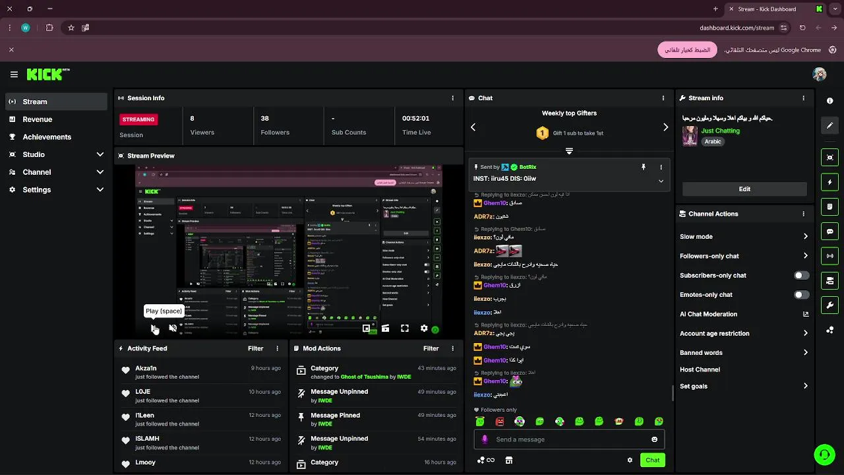This screenshot has width=844, height=475.
Task: Go to previous top gifter slide
Action: coord(473,127)
